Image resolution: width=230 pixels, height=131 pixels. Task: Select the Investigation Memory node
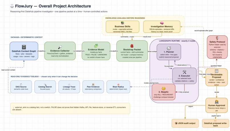(162, 27)
